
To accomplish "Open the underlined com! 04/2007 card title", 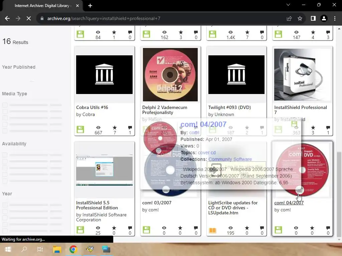I will pyautogui.click(x=289, y=203).
